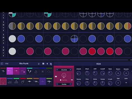Click the Crush knob

(x=110, y=83)
